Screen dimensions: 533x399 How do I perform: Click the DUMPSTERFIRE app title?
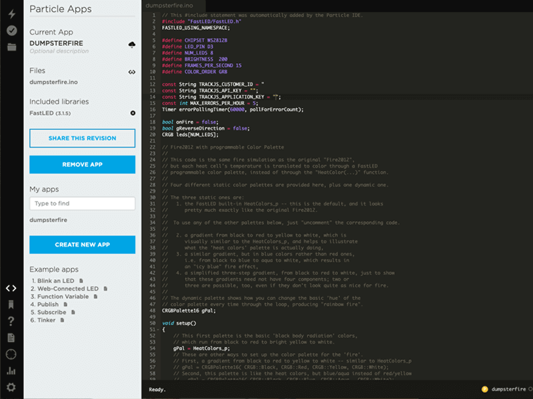click(x=56, y=43)
